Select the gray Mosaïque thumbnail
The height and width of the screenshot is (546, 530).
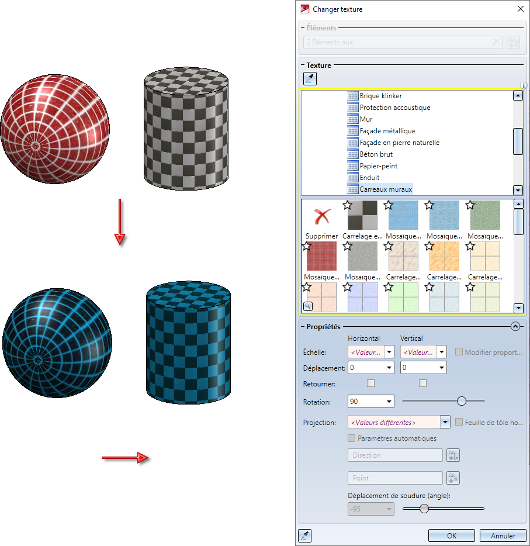coord(362,256)
